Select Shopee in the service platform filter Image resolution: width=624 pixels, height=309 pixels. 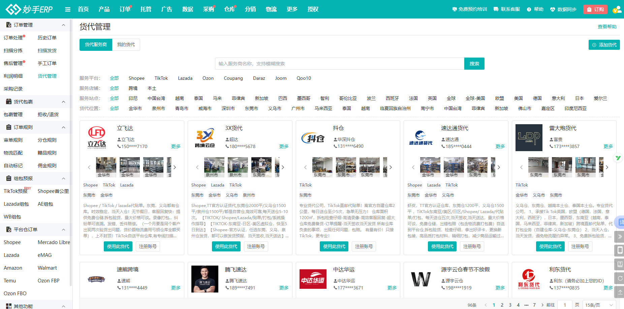pyautogui.click(x=136, y=78)
